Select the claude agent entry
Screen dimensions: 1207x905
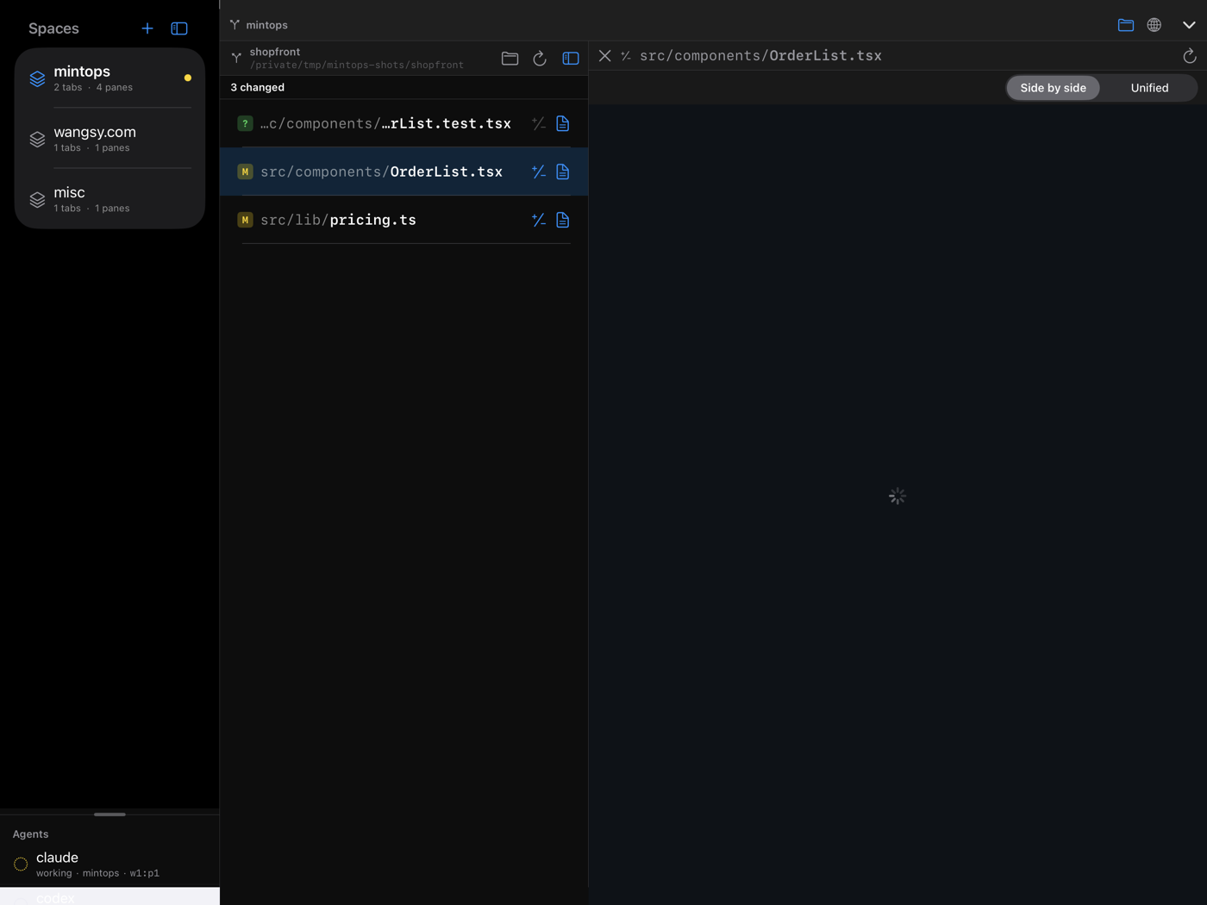109,864
